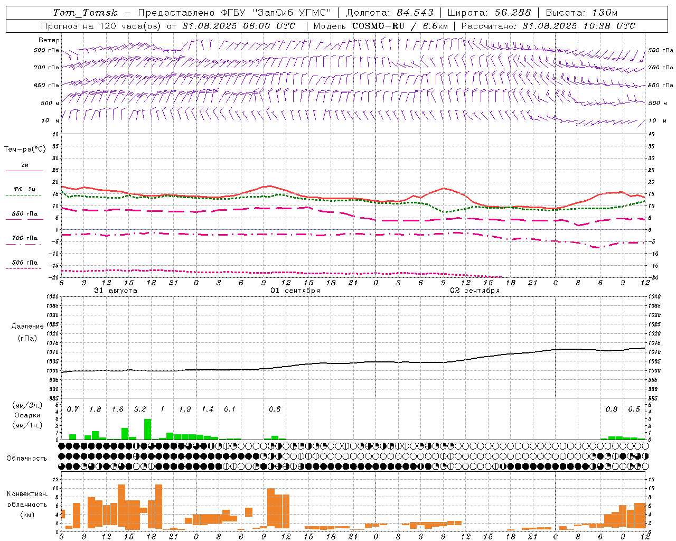Viewport: 676px width, 541px height.
Task: Click the 0.8 precipitation value
Action: tap(612, 409)
